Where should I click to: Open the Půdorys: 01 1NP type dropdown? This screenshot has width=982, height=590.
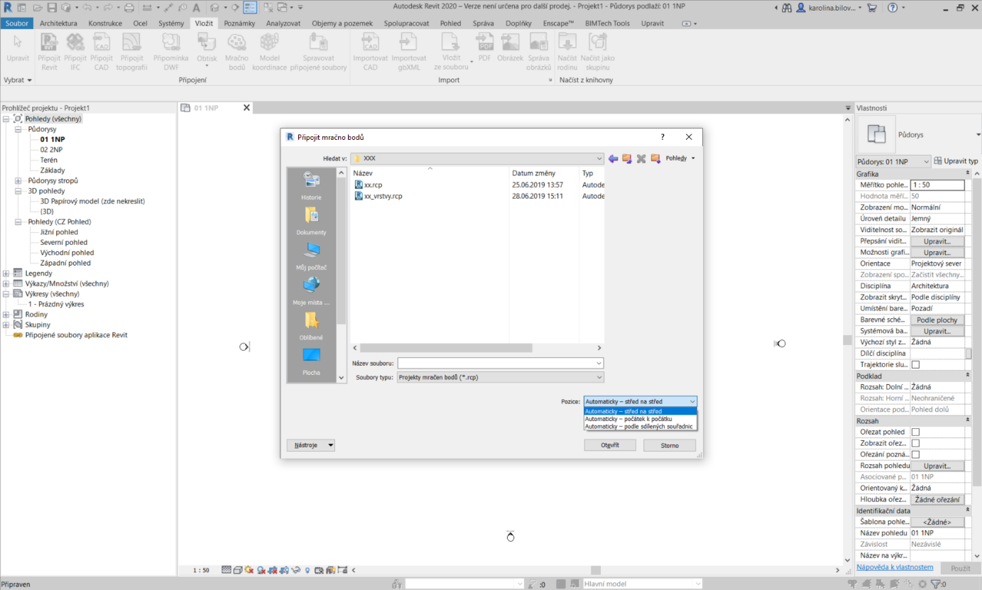click(893, 162)
